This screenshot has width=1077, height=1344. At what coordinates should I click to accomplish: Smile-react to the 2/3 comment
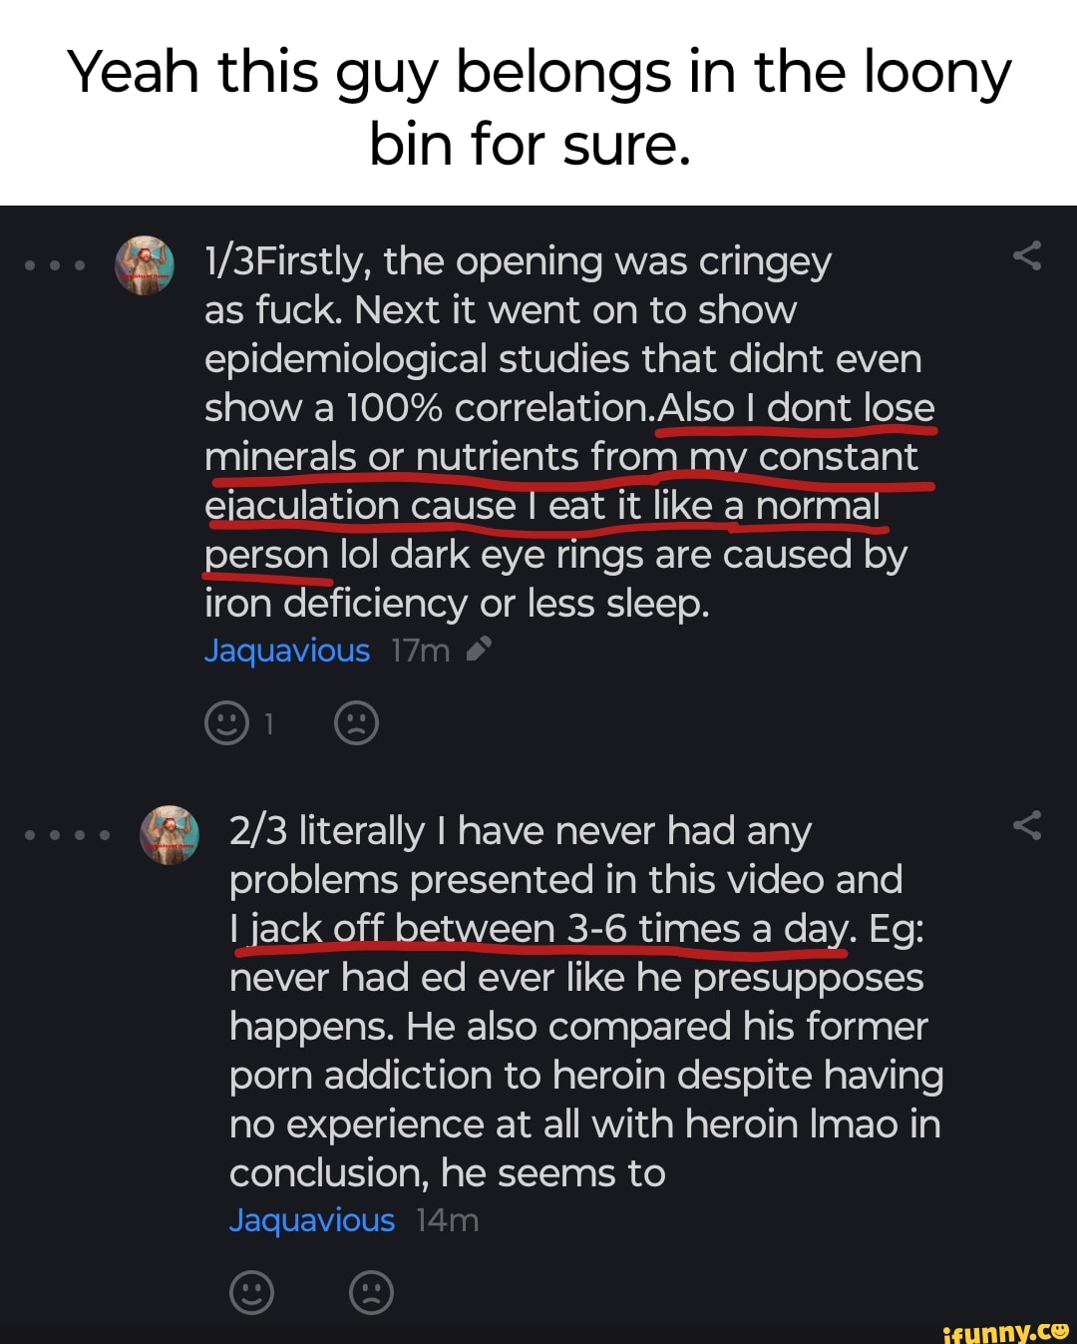point(251,1293)
